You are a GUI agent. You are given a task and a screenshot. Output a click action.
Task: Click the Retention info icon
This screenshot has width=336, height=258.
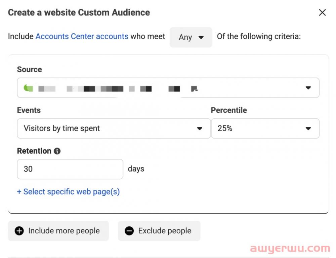(x=57, y=151)
